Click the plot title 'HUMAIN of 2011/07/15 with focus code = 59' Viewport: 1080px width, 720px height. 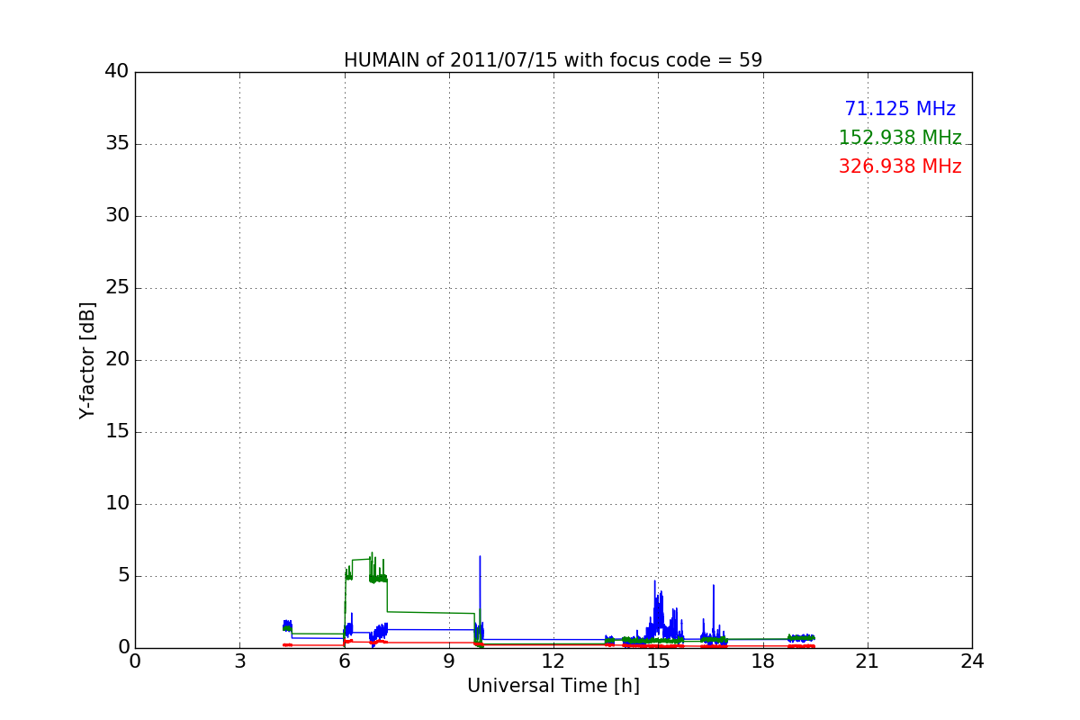[x=553, y=60]
